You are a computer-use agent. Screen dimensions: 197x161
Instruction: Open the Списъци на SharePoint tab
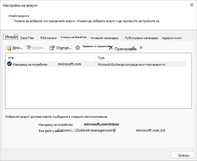(73, 37)
